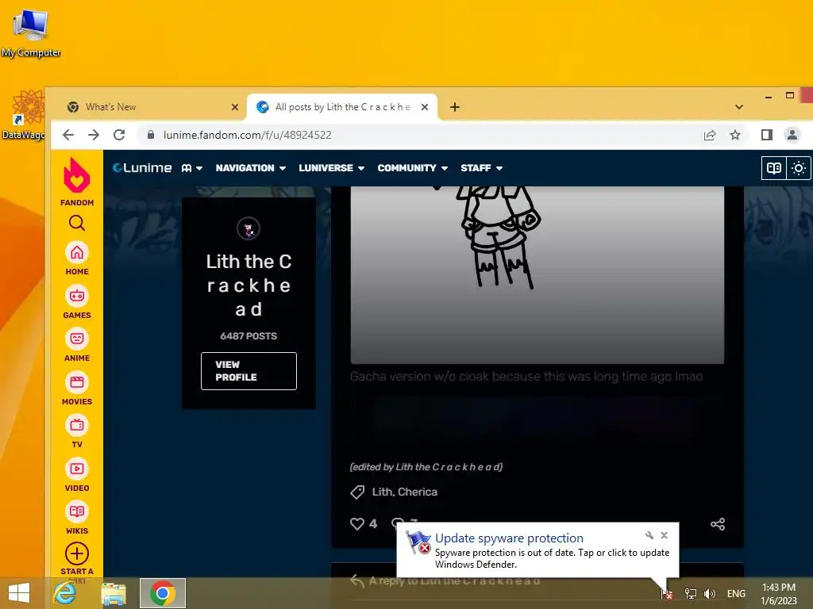Select the DataWagon desktop shortcut

[23, 115]
